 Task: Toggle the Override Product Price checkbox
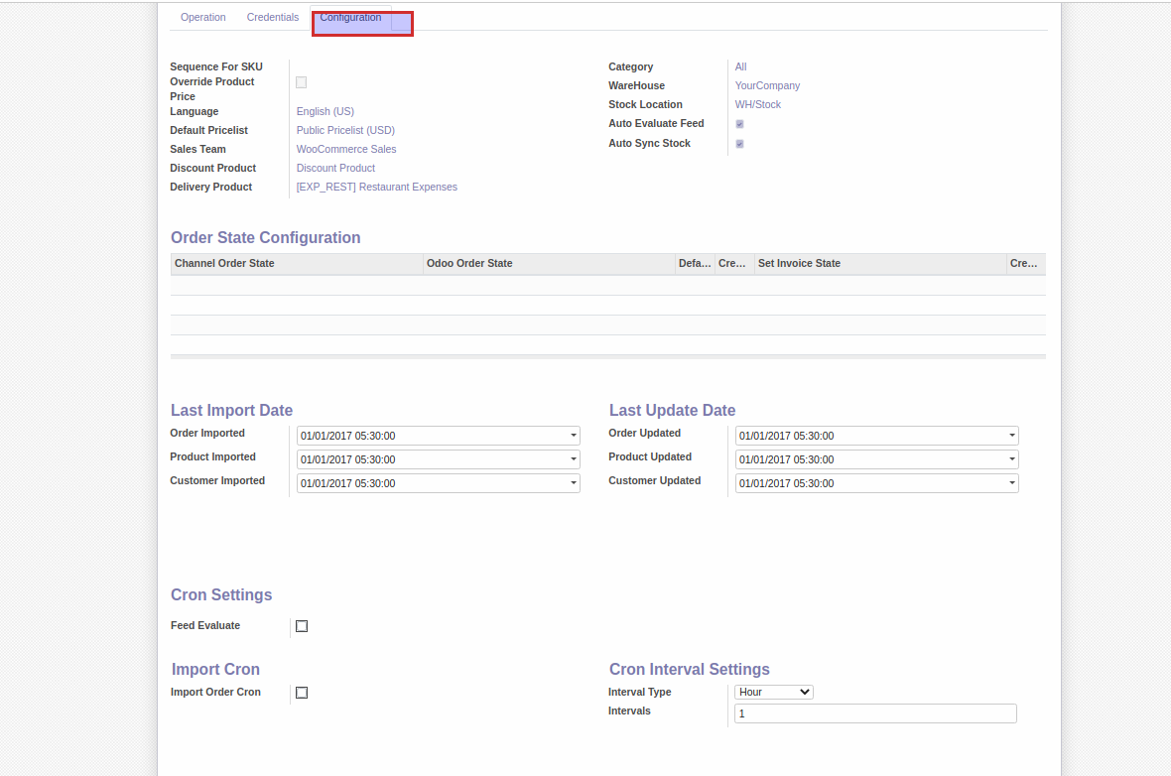tap(301, 82)
